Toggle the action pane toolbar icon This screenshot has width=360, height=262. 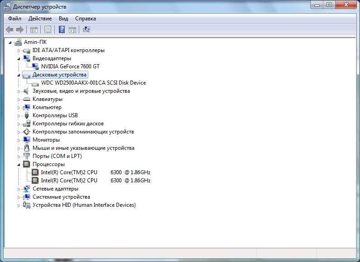72,29
